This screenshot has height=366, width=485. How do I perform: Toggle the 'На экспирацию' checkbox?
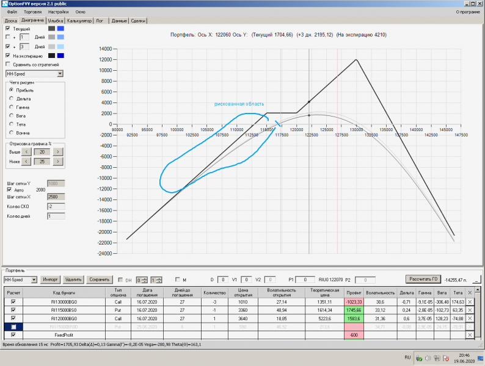pos(8,56)
